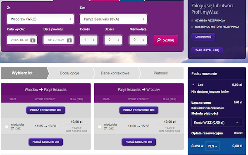The image size is (248, 155).
Task: Click the 11:35 → 13:30 flight time
Action: (x=45, y=126)
